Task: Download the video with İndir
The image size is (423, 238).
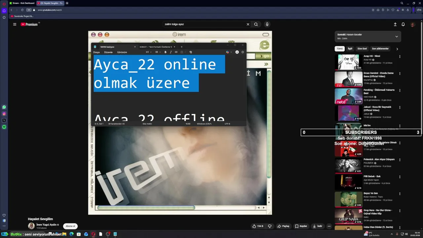Action: tap(317, 226)
